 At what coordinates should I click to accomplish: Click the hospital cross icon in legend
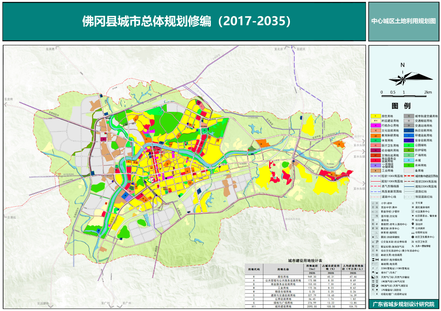click(x=373, y=237)
